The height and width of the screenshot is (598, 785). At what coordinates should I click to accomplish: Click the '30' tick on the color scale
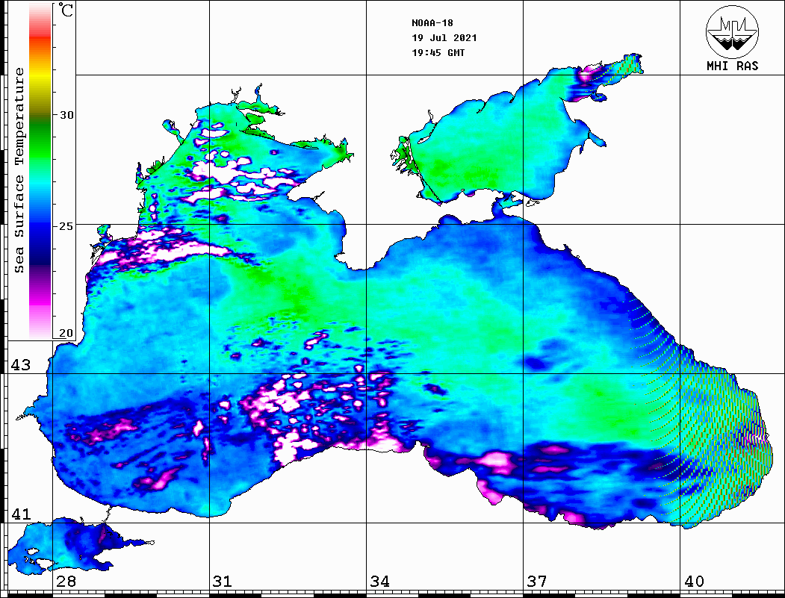coord(66,115)
